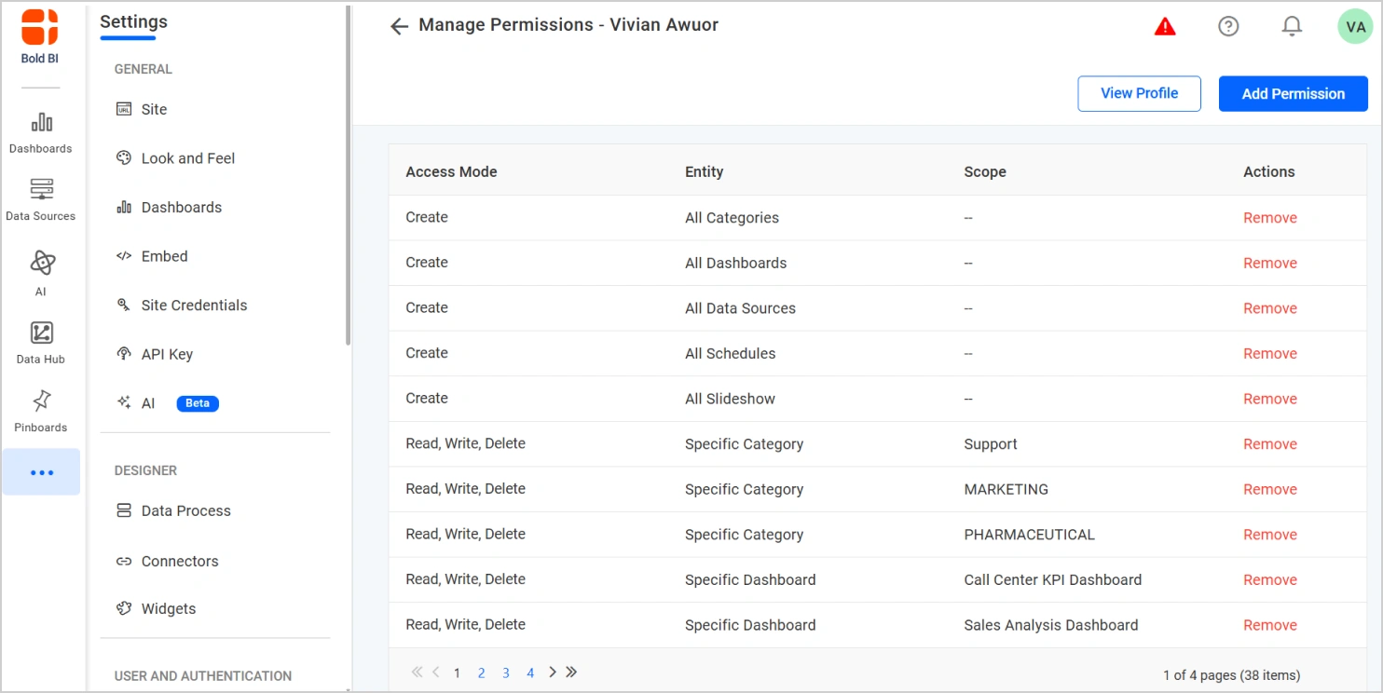The width and height of the screenshot is (1383, 693).
Task: Jump to the last page of permissions
Action: 571,672
